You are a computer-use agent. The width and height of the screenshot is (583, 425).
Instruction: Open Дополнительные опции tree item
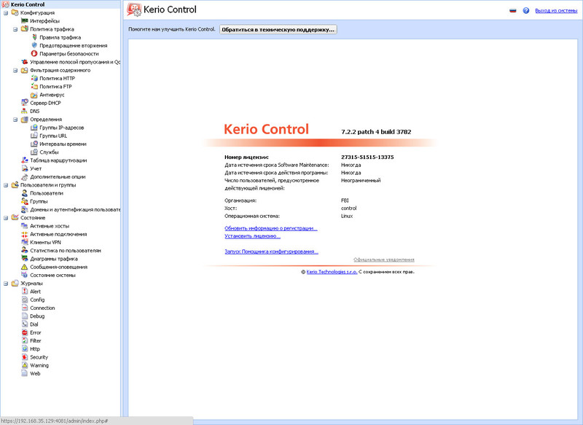pos(58,176)
